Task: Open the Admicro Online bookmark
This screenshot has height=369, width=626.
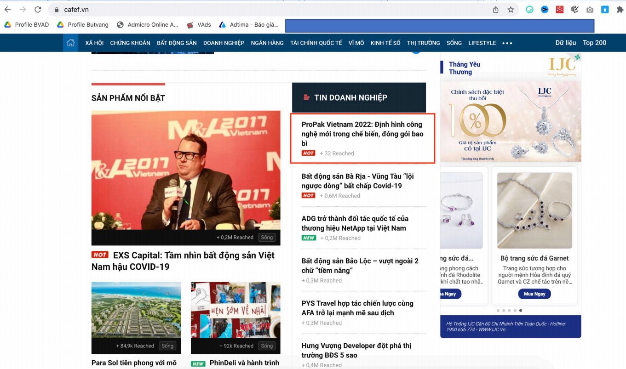Action: click(x=148, y=25)
